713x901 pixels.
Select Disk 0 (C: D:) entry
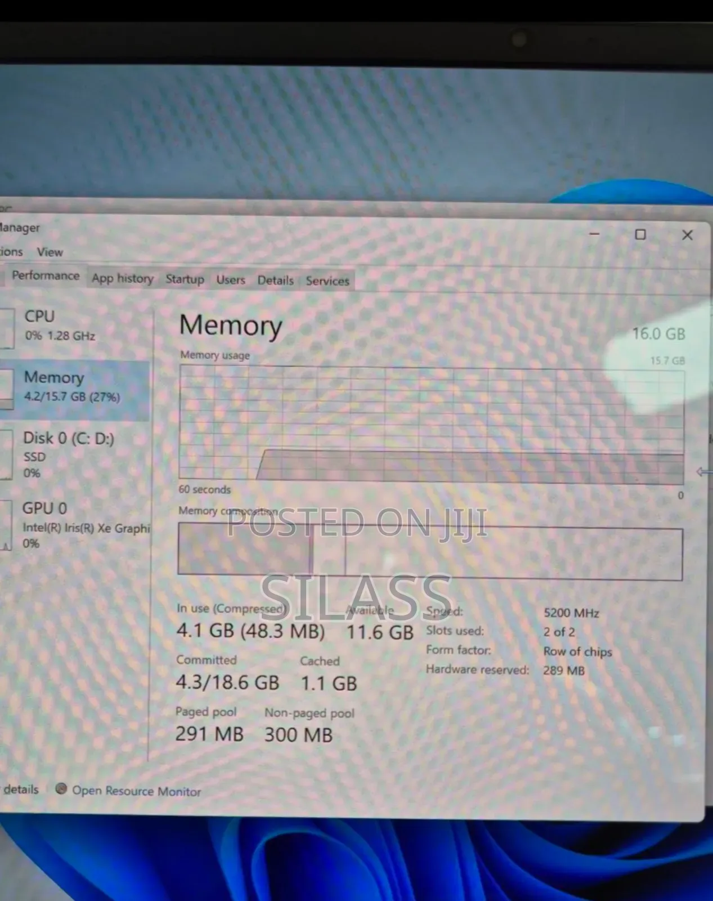click(75, 455)
